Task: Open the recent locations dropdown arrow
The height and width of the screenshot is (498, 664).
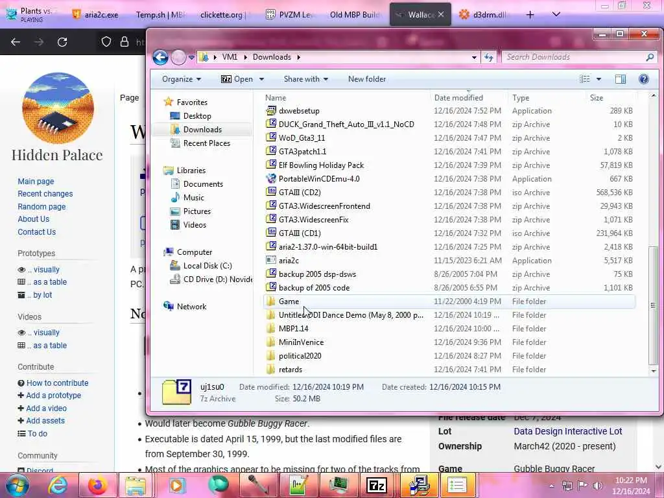Action: tap(191, 57)
